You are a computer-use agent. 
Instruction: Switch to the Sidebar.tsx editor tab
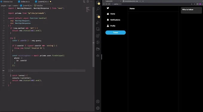tap(7, 2)
